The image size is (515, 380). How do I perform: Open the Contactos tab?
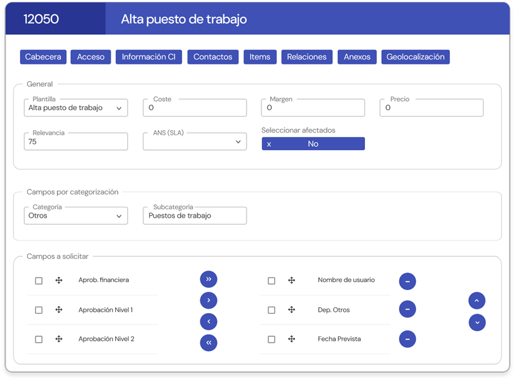pos(213,57)
